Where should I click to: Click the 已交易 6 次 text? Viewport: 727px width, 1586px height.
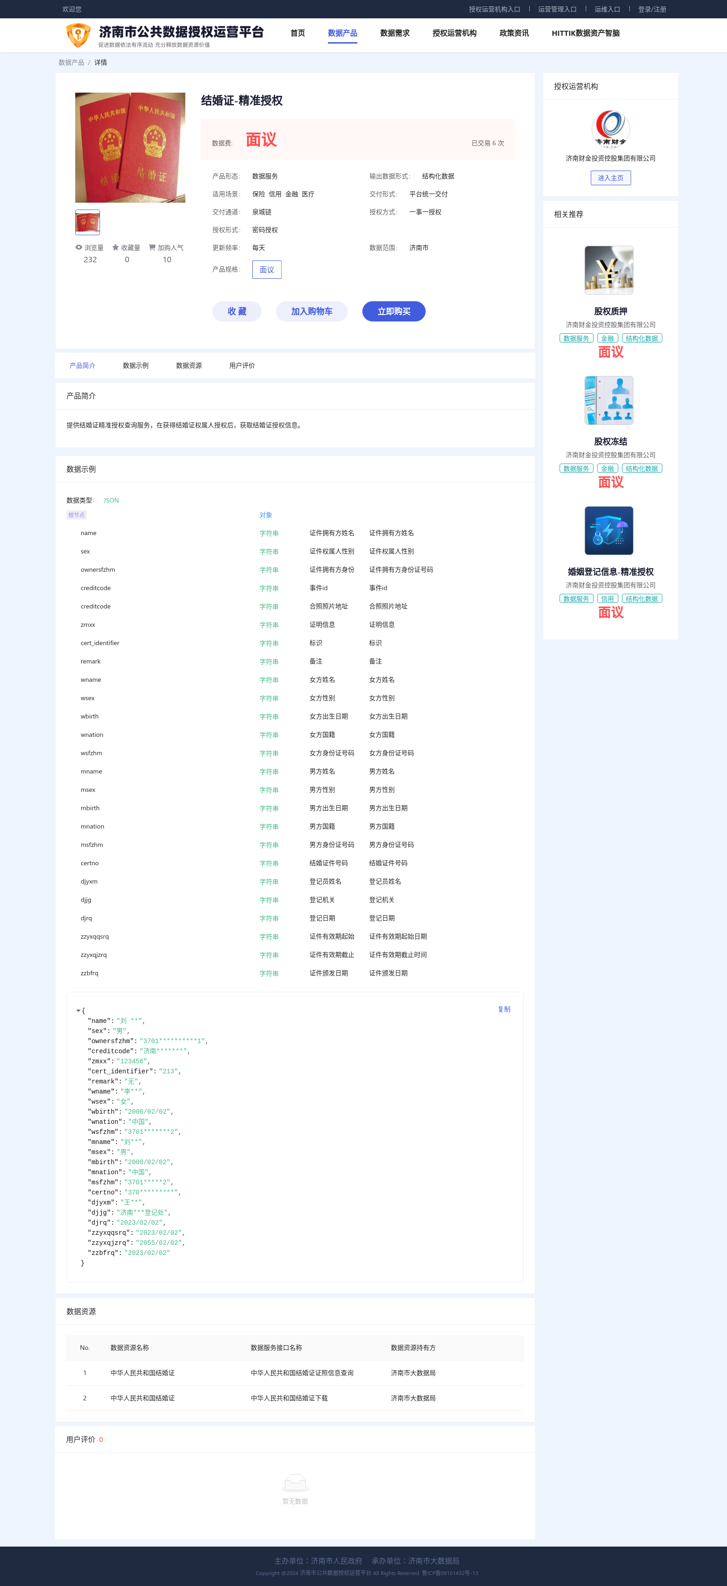click(487, 144)
